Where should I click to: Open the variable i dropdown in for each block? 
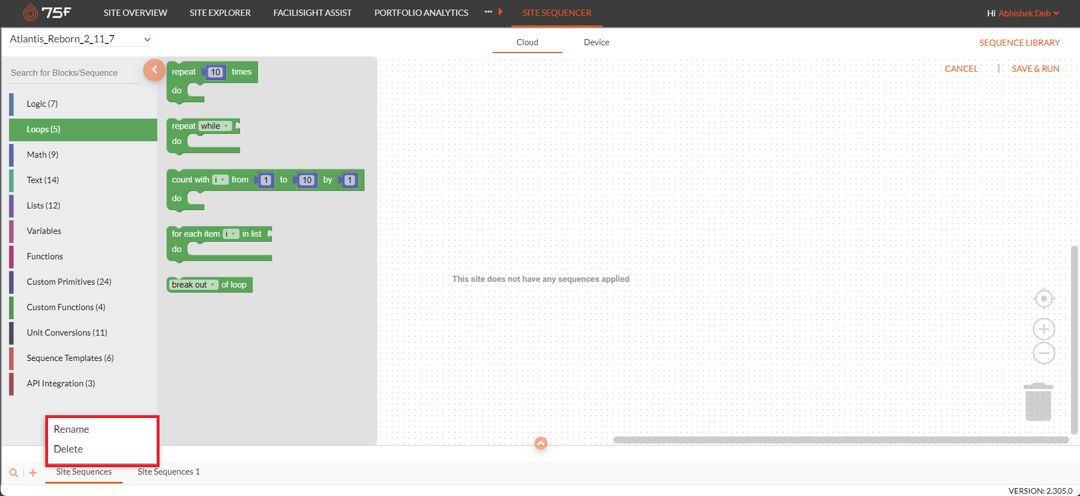point(231,234)
